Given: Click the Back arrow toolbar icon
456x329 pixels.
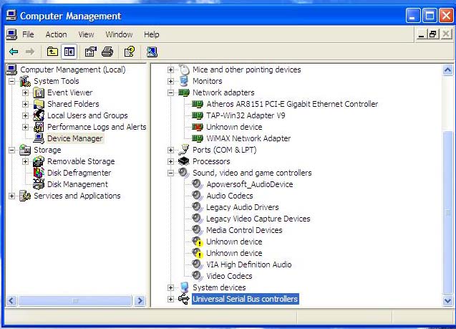Looking at the screenshot, I should (x=14, y=52).
